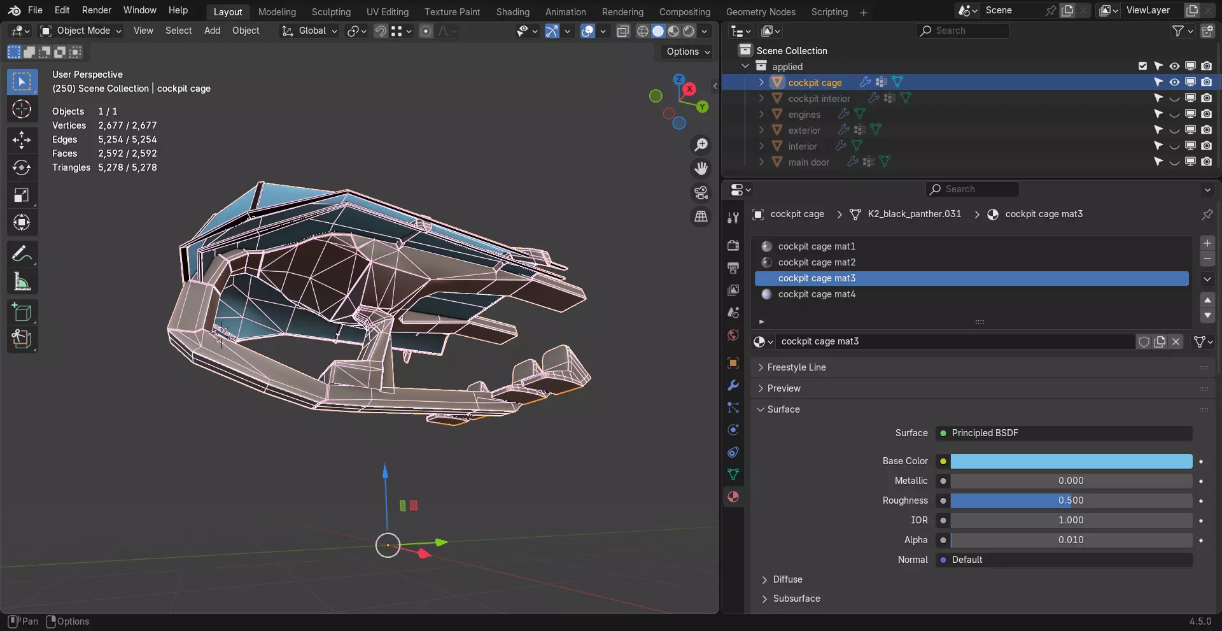Viewport: 1222px width, 631px height.
Task: Click the Normal Default field
Action: pos(1064,560)
